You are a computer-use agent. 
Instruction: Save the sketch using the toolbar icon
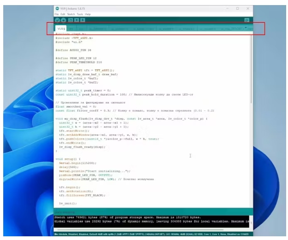coord(83,20)
